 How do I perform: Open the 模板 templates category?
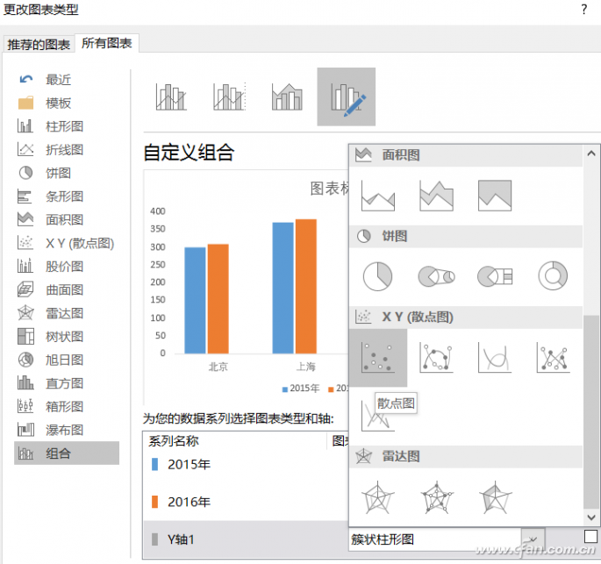67,104
